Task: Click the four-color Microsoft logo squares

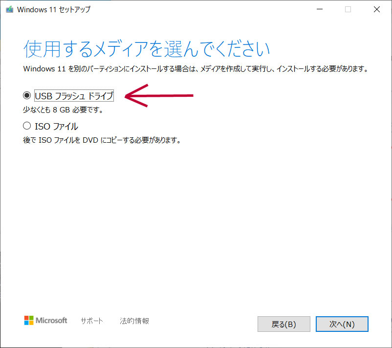Action: pyautogui.click(x=29, y=321)
